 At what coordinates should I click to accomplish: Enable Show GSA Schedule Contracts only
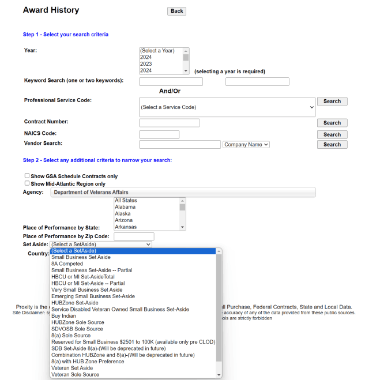tap(27, 175)
